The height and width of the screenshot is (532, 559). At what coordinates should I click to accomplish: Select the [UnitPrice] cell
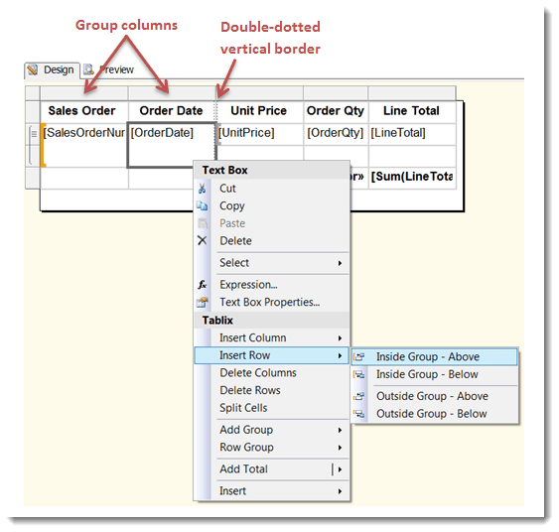tap(260, 134)
